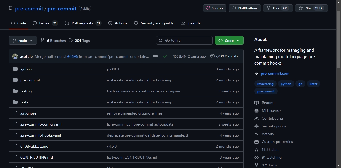
Task: Open the .github folder
Action: (x=26, y=69)
